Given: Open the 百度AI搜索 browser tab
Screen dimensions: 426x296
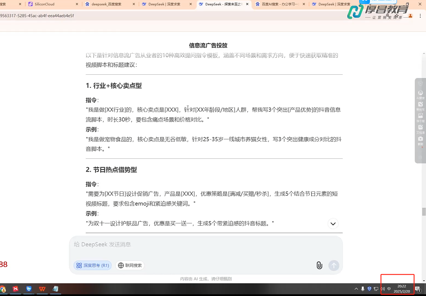Looking at the screenshot, I should pyautogui.click(x=280, y=4).
